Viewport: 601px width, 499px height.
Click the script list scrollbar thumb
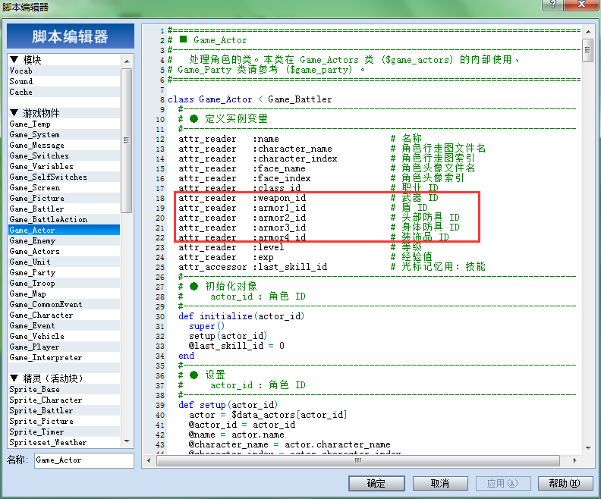[x=127, y=140]
